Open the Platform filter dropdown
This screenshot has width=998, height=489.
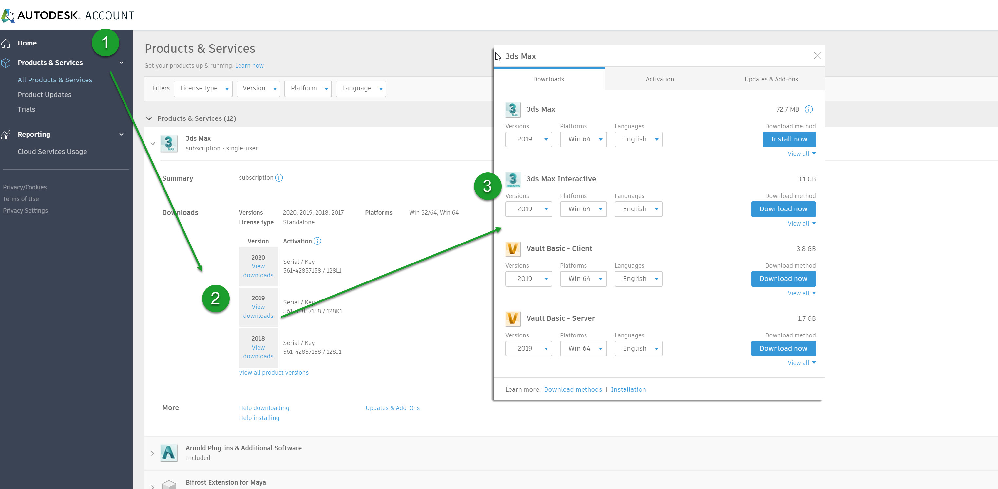(x=308, y=89)
